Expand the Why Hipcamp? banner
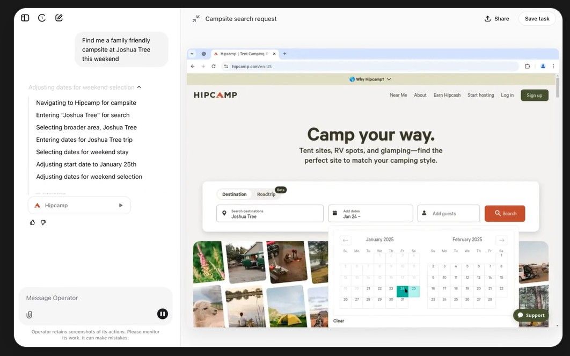 click(370, 79)
